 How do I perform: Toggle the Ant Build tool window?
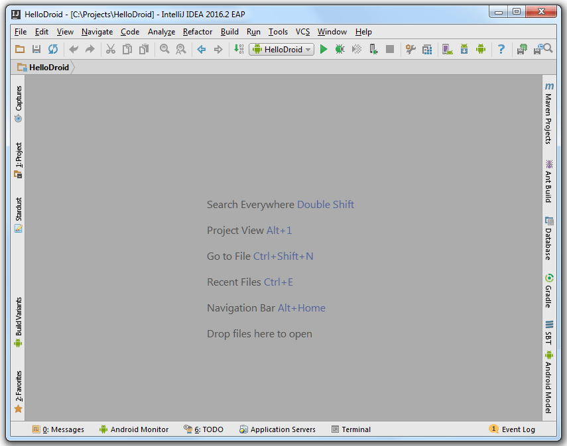pos(549,181)
